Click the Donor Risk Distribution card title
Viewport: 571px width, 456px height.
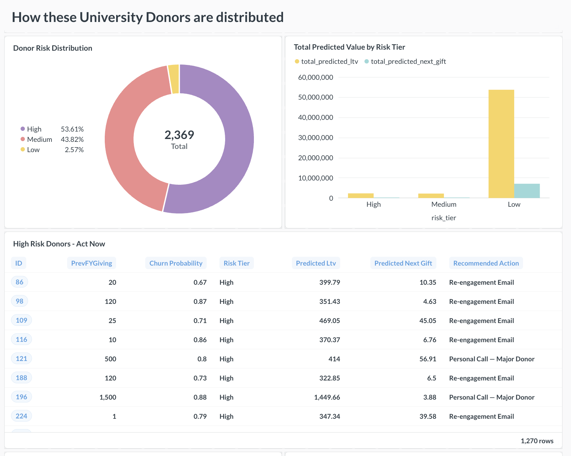coord(53,48)
